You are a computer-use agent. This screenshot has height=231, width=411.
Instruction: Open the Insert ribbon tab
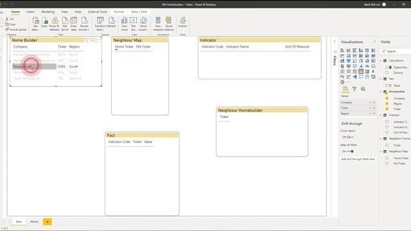(x=30, y=12)
